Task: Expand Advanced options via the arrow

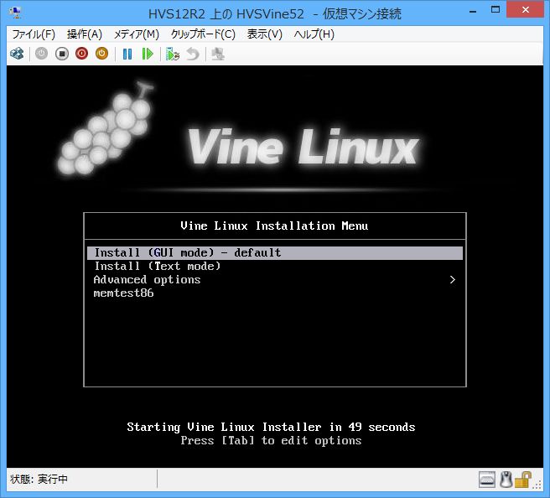Action: pyautogui.click(x=453, y=280)
